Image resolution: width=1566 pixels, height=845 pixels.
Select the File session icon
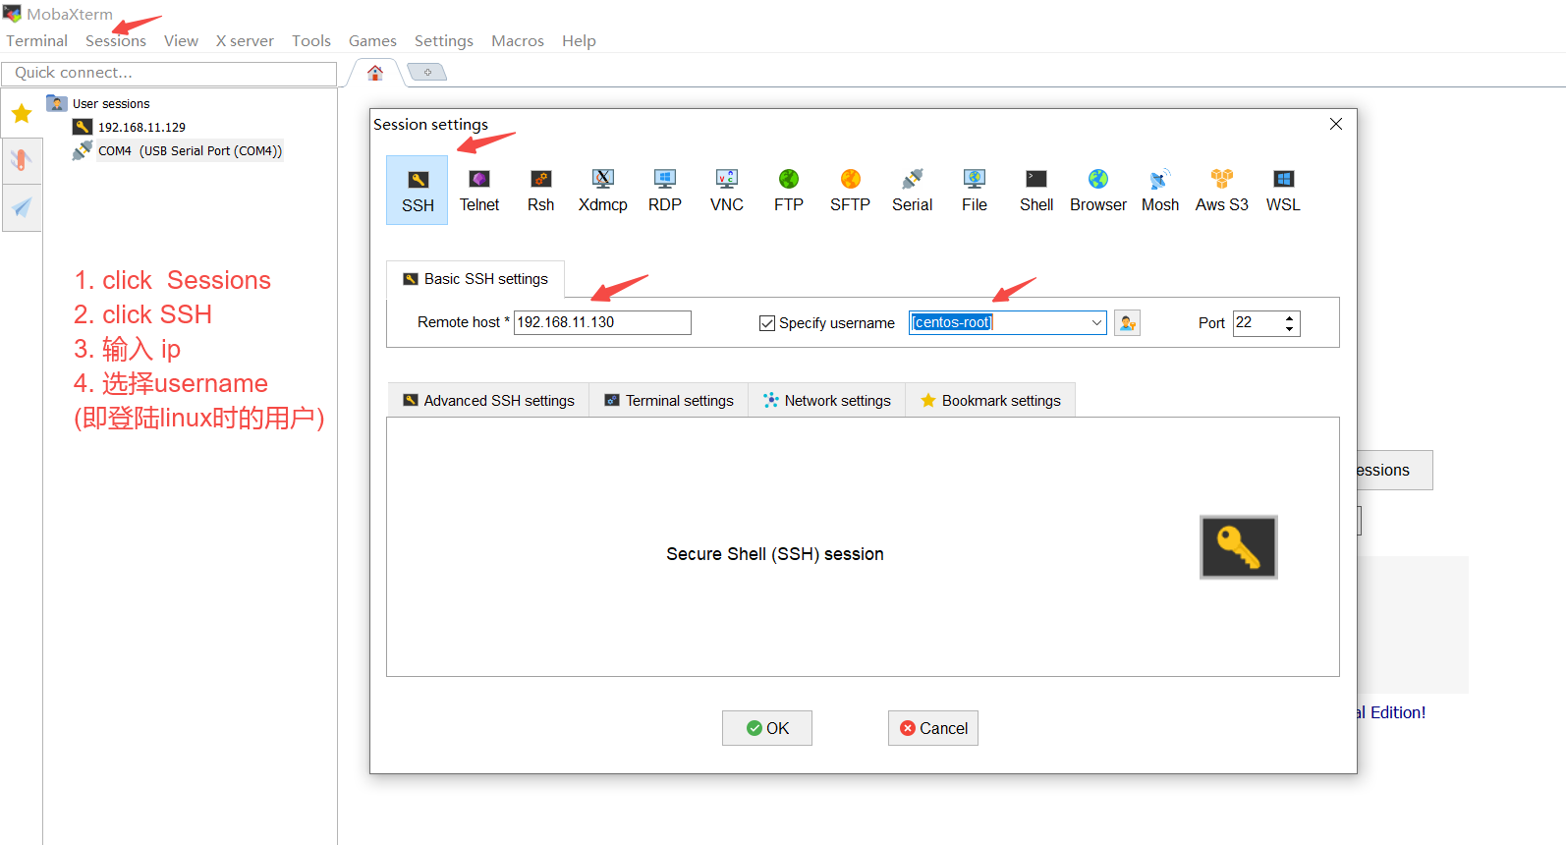pos(975,191)
